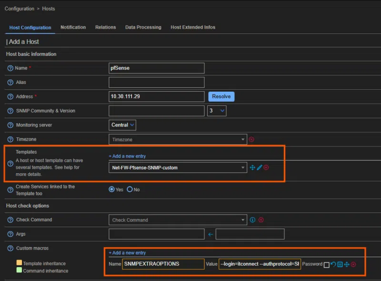Remove the Net-FW-Pfsense-SNMP-custom template entry
Screen dimensions: 381x281
click(266, 167)
